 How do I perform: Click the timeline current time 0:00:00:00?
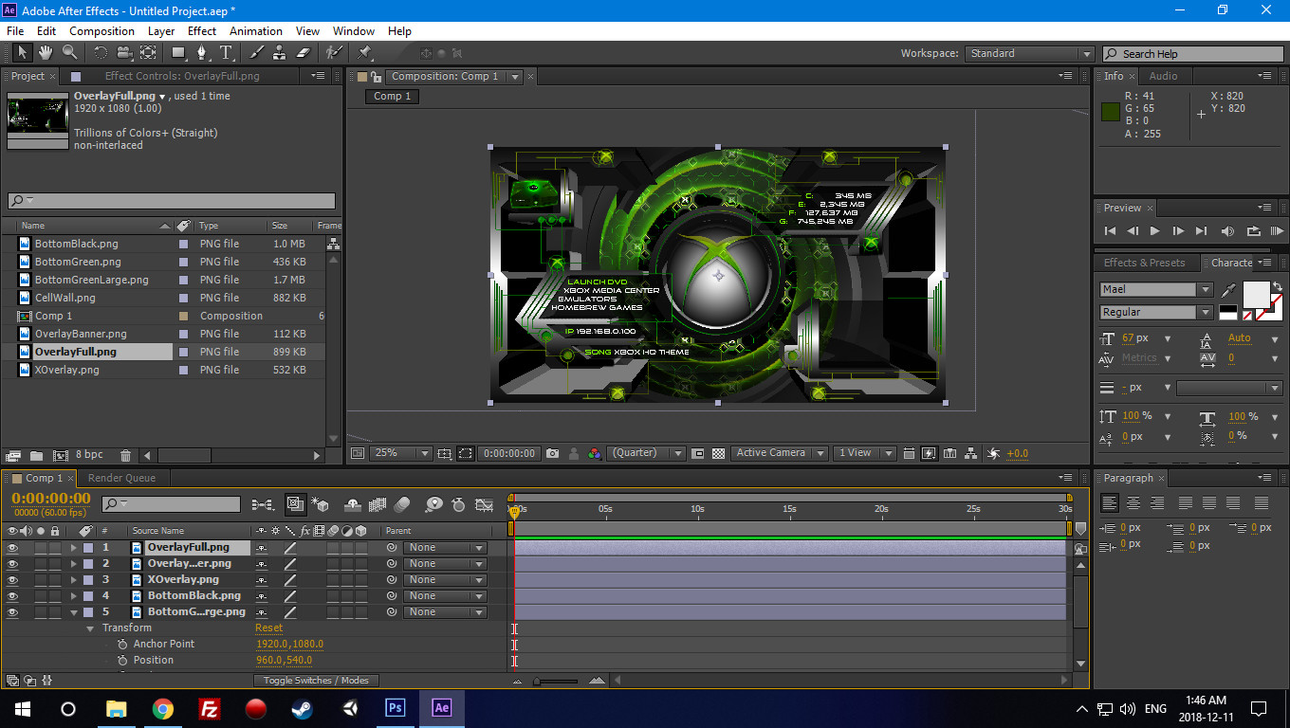[51, 499]
